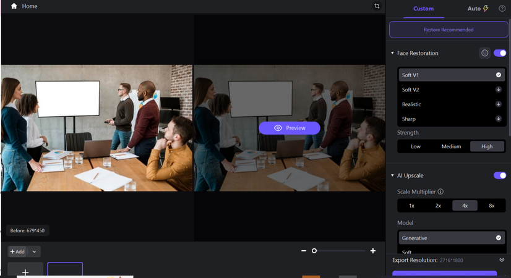Click the zoom slider handle
The height and width of the screenshot is (278, 511).
(x=314, y=251)
